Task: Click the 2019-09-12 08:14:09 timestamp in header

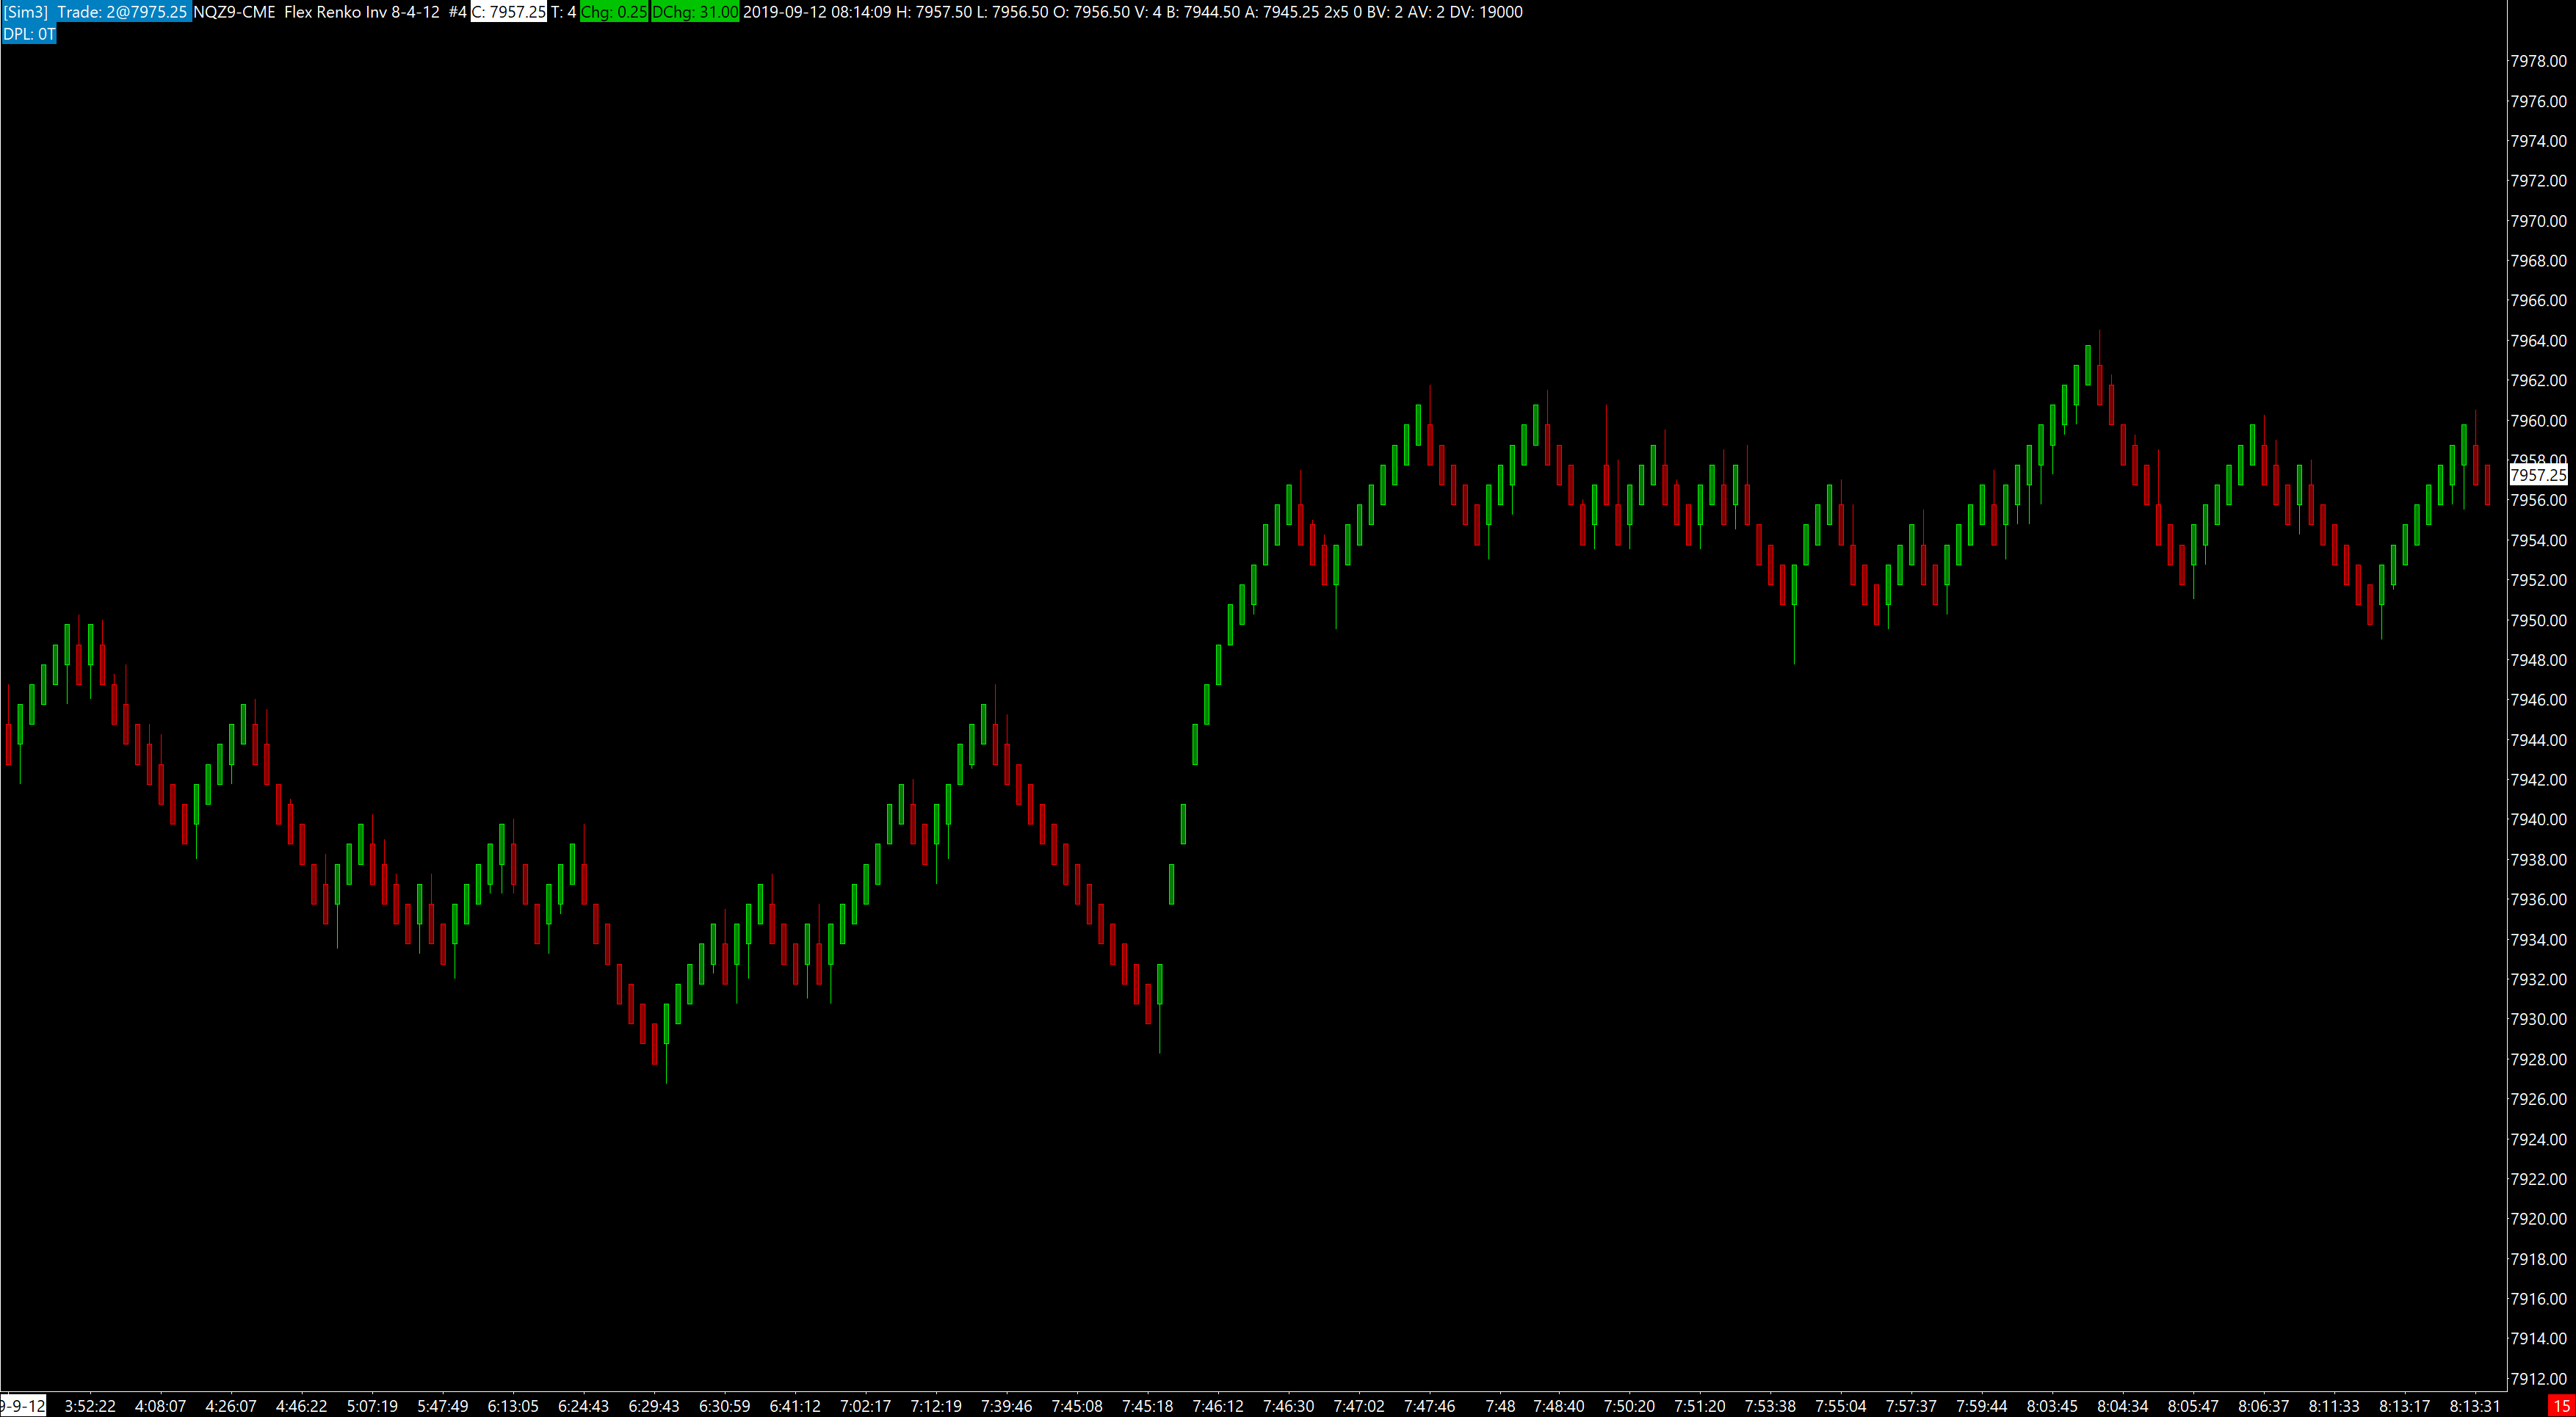Action: point(817,12)
